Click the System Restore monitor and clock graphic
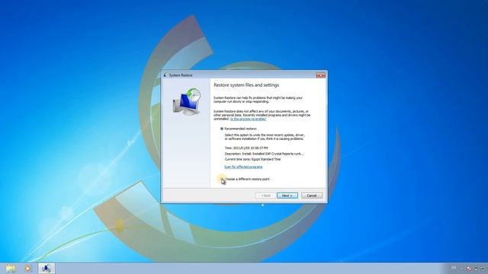The width and height of the screenshot is (488, 274). tap(187, 101)
